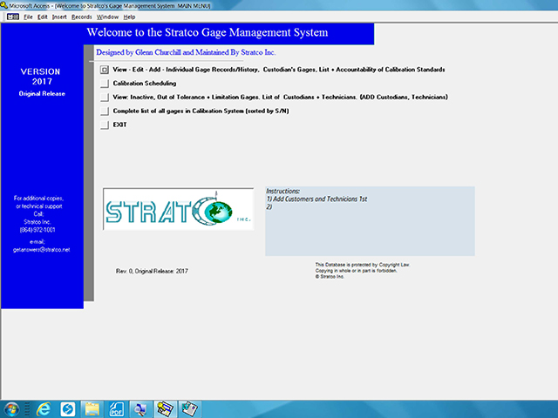Click 'Calibration Scheduling' label text
The image size is (558, 418).
[145, 84]
